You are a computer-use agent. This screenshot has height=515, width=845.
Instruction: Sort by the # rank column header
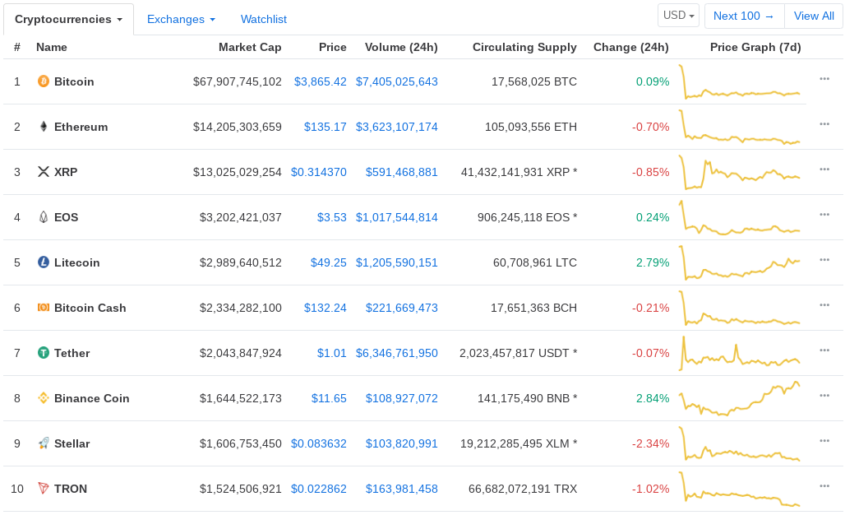17,48
